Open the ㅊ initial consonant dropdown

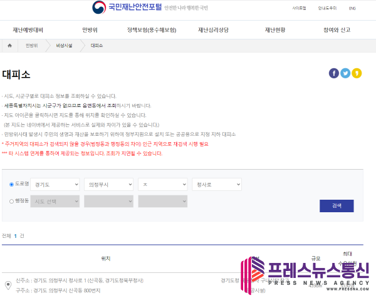[x=162, y=185]
